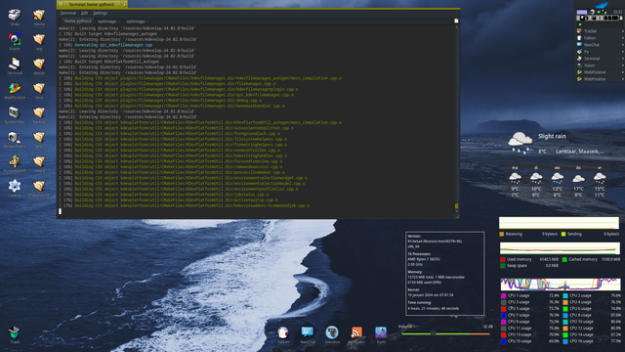Open the Home folder icon
This screenshot has height=352, width=625.
[39, 16]
